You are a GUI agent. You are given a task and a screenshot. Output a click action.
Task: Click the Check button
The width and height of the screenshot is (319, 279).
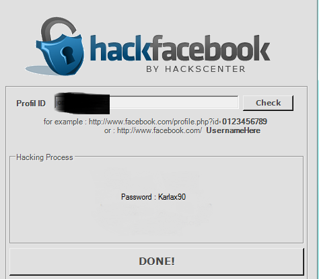point(268,103)
